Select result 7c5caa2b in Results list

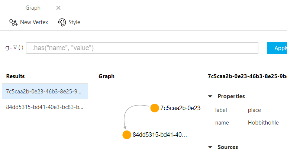[x=45, y=91]
